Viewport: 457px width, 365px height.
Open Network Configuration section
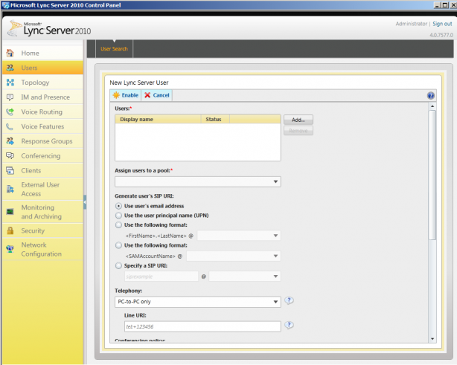(x=42, y=250)
